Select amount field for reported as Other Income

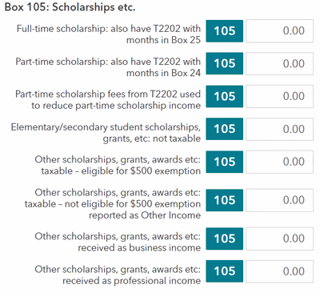(x=279, y=200)
